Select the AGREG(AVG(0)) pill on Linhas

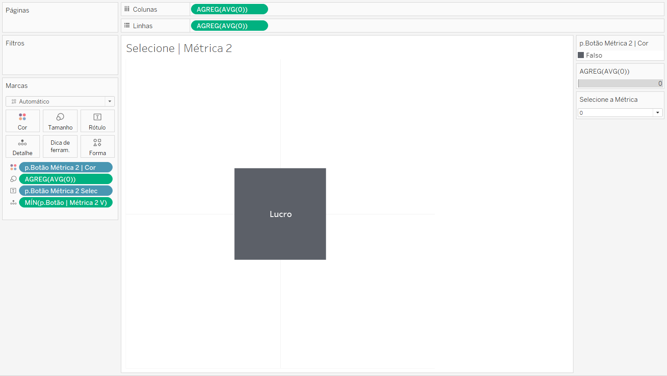pos(230,26)
